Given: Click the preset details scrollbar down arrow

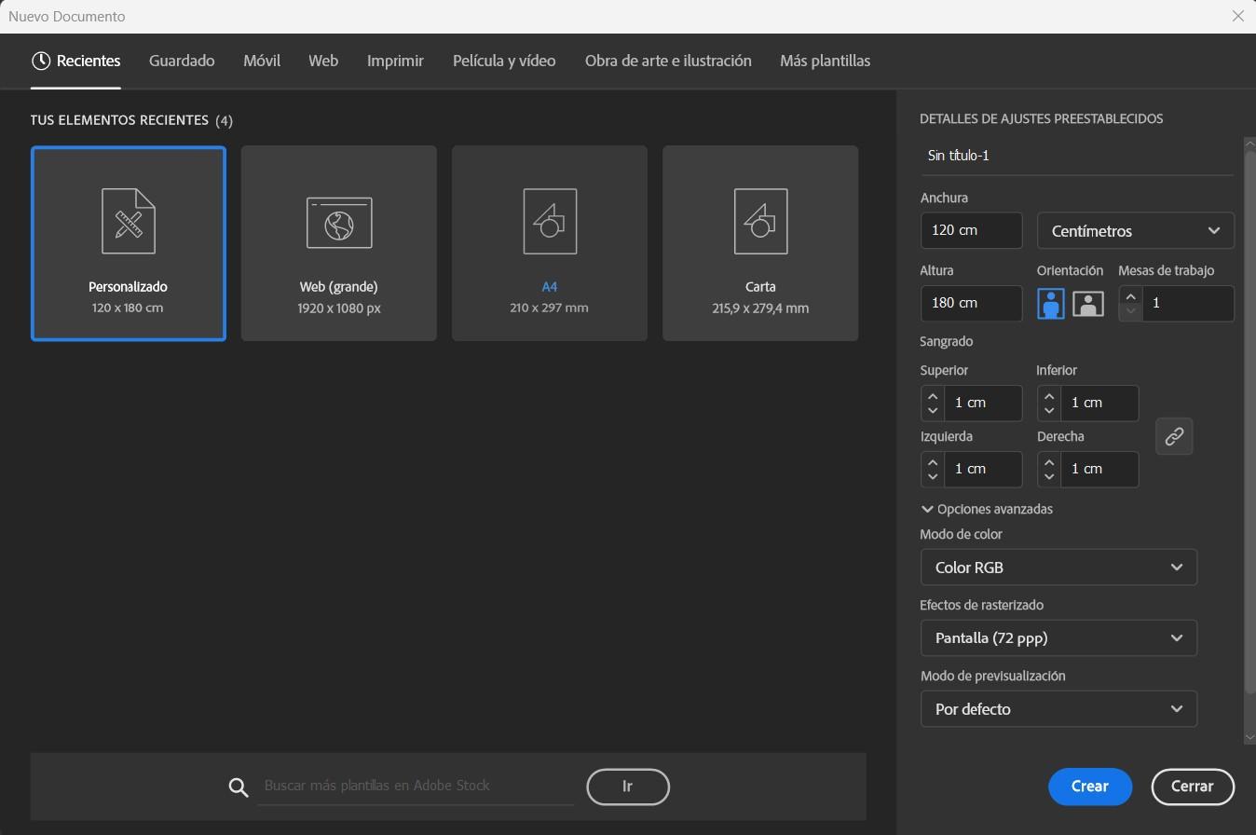Looking at the screenshot, I should coord(1249,737).
